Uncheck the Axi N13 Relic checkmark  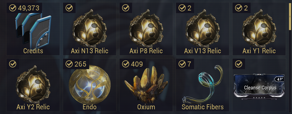(69, 8)
